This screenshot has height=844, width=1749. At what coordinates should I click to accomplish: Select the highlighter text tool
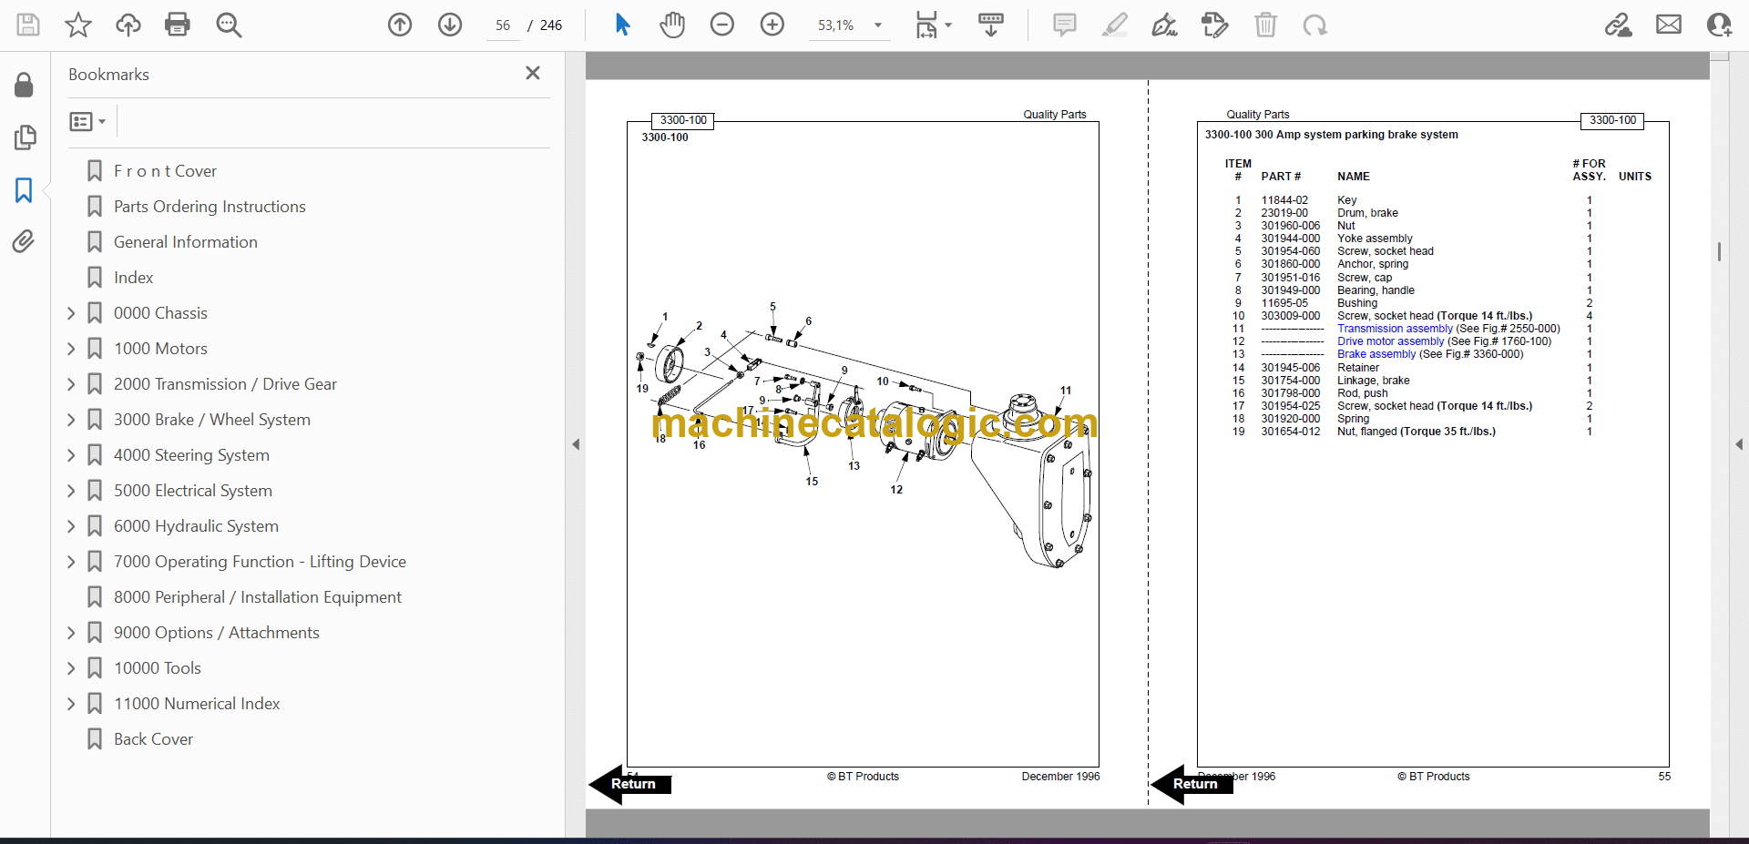coord(1115,25)
